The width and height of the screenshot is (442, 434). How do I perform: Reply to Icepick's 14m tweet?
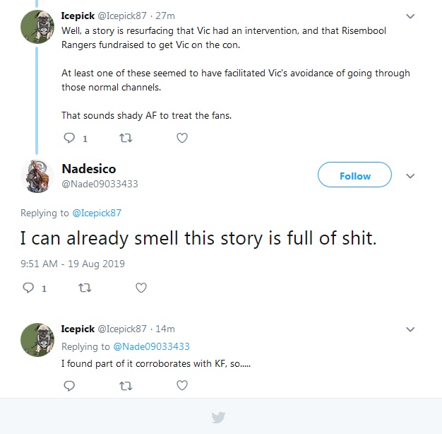coord(69,385)
